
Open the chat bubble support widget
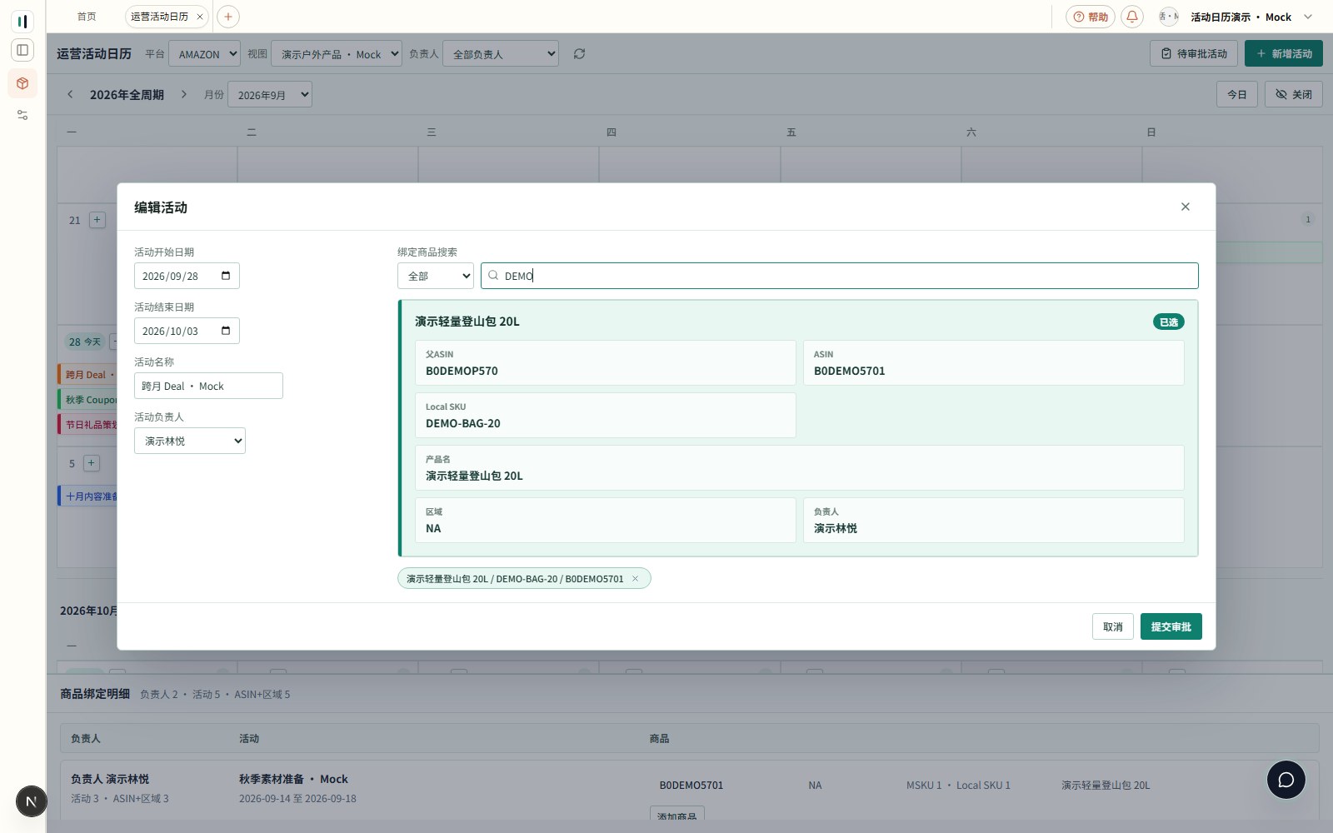(1286, 780)
